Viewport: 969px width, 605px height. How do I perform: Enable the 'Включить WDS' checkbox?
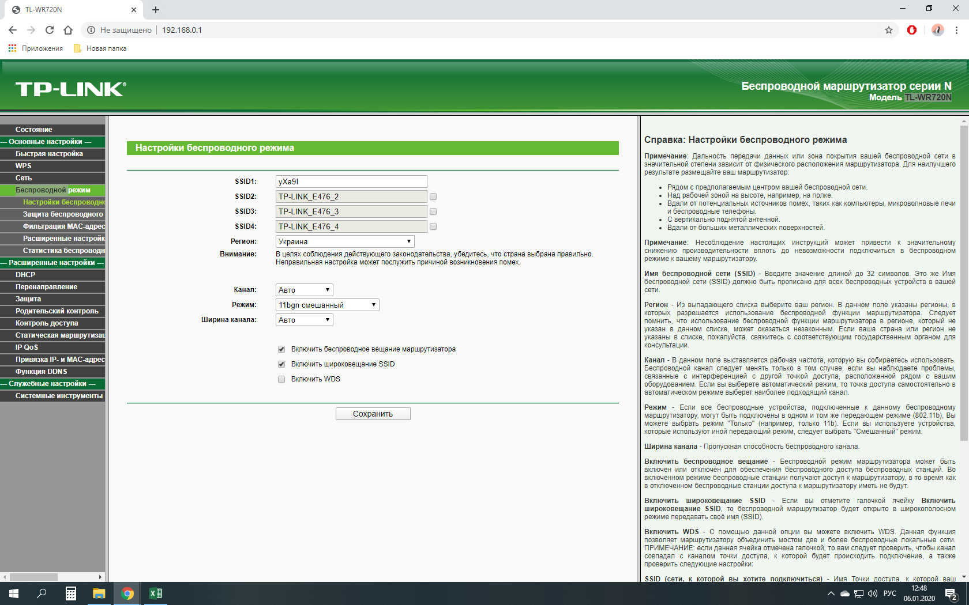[281, 379]
